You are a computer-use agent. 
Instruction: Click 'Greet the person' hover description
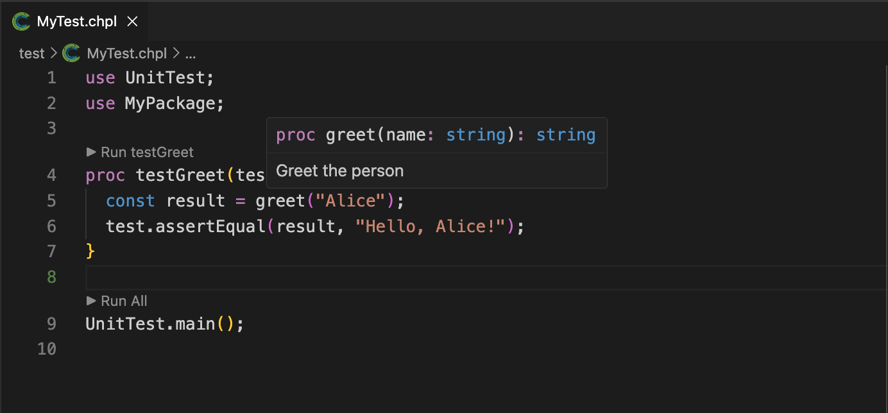340,171
